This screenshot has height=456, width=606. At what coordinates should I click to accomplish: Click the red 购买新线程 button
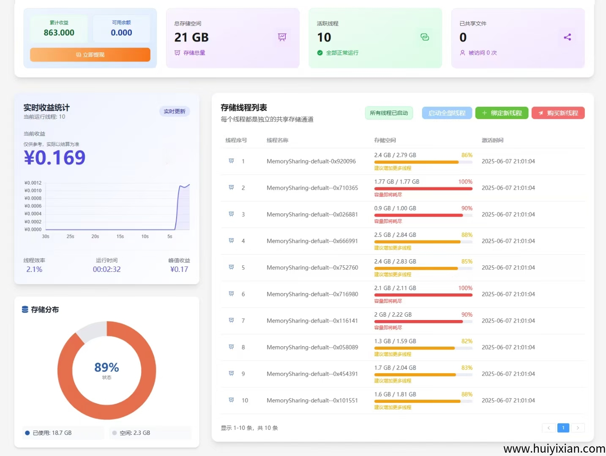point(558,113)
